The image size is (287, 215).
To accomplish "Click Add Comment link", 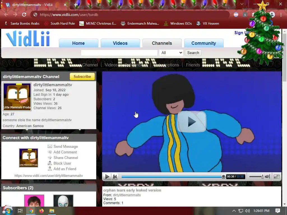I will (x=62, y=152).
